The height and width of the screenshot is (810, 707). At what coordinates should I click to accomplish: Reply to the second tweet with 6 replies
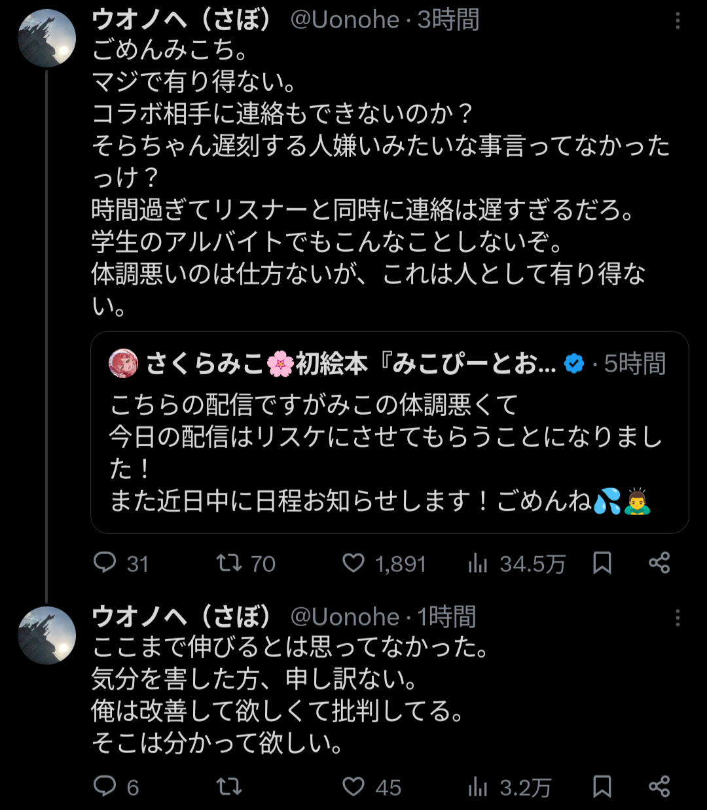105,786
